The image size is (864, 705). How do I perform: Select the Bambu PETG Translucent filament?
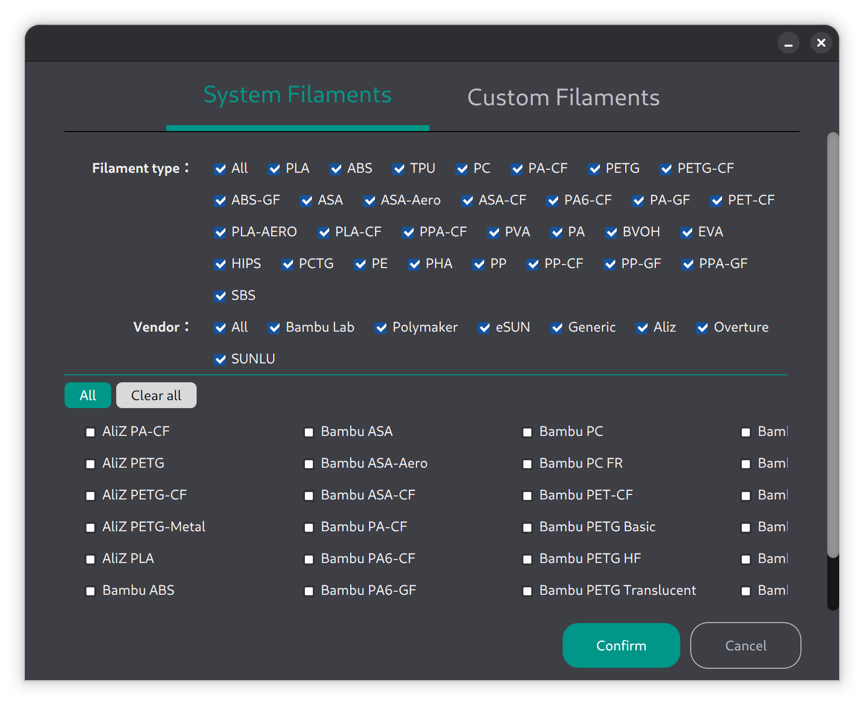(527, 590)
